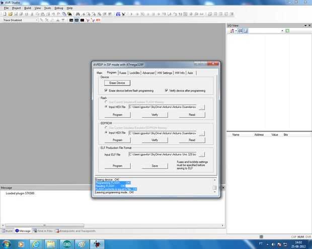This screenshot has height=249, width=312.
Task: Open Windows Start orb
Action: pyautogui.click(x=7, y=244)
